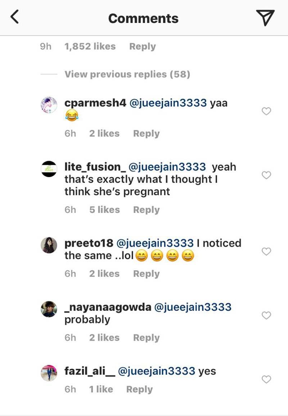Open fazil_ali__'s profile avatar
Screen dimensions: 288x416
click(49, 373)
